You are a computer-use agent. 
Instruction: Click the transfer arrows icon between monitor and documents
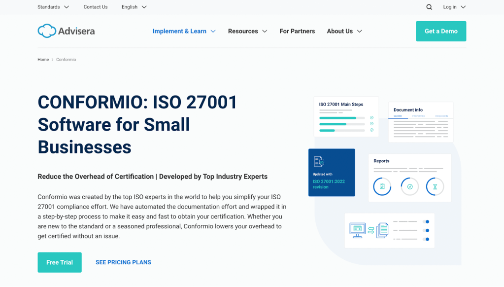(371, 230)
